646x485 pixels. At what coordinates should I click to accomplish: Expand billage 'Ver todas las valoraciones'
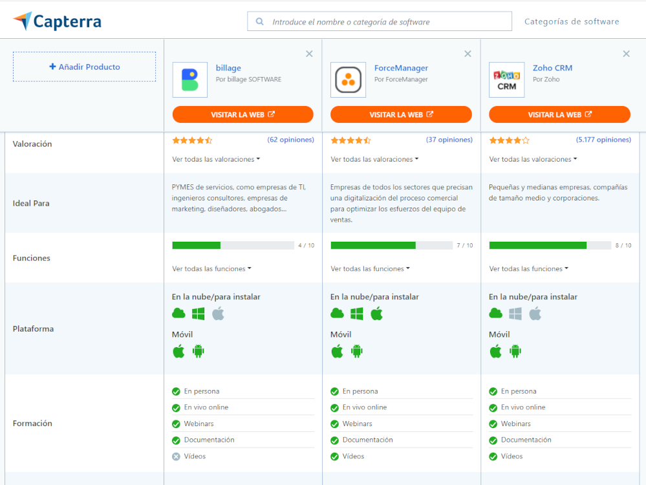pyautogui.click(x=216, y=159)
